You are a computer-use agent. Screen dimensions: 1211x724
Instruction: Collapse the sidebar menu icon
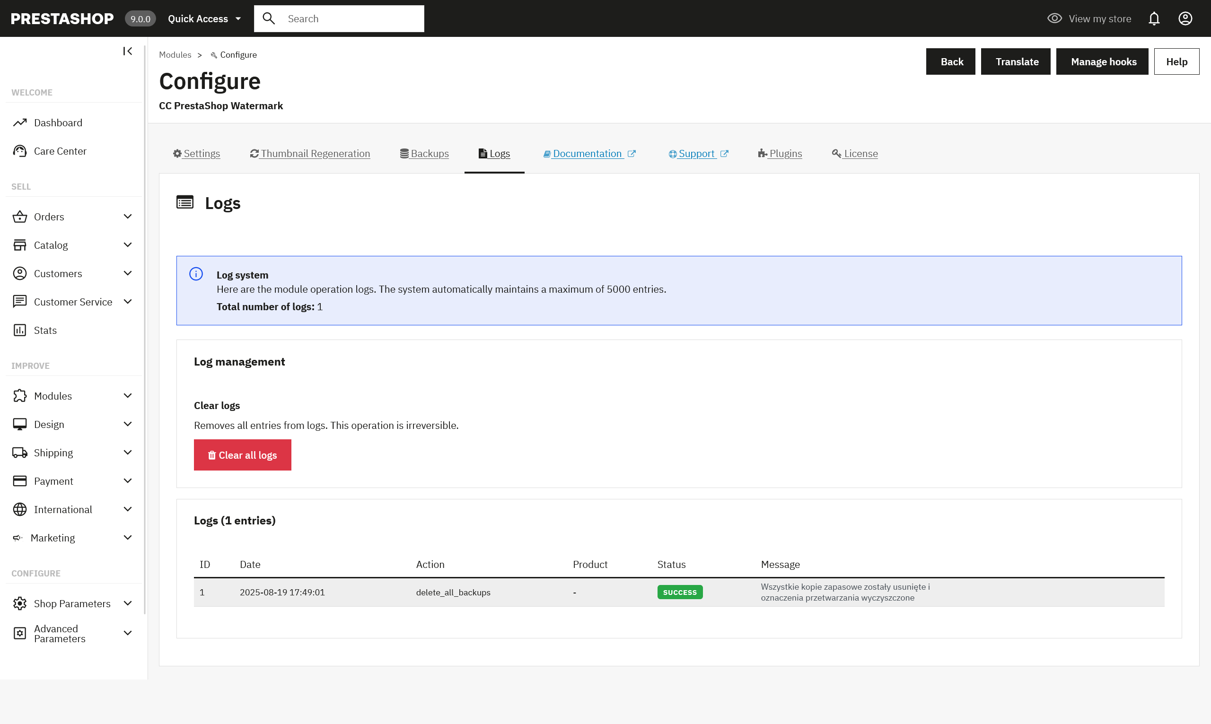pos(127,51)
